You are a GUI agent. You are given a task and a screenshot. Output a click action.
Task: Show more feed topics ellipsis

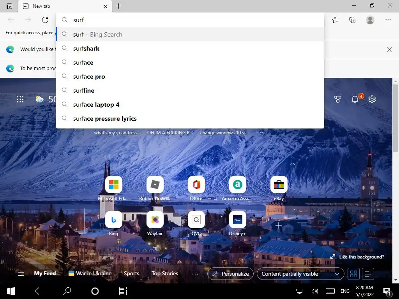coord(195,274)
